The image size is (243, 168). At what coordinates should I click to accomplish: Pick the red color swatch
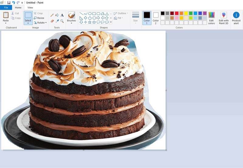[x=176, y=13]
